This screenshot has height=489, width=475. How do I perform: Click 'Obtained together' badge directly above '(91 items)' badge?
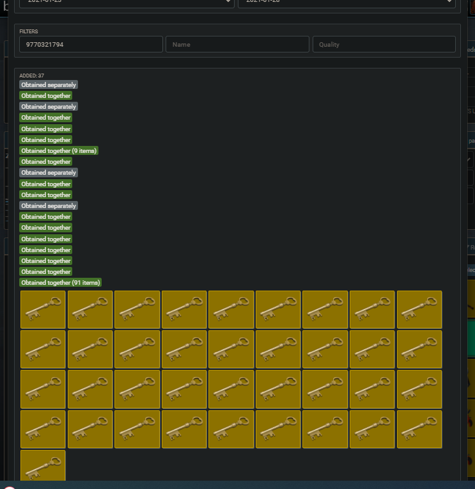click(46, 271)
